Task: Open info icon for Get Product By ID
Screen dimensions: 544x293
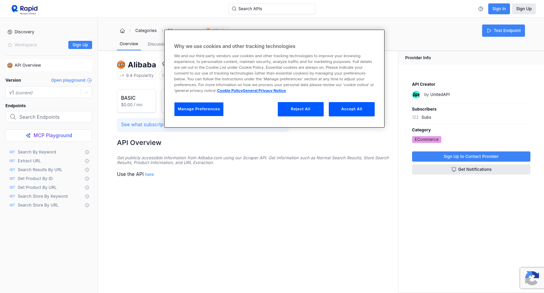Action: tap(87, 179)
